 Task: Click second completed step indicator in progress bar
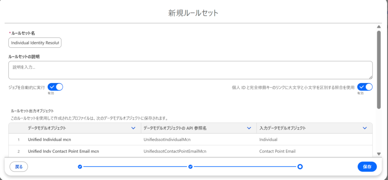pos(190,167)
